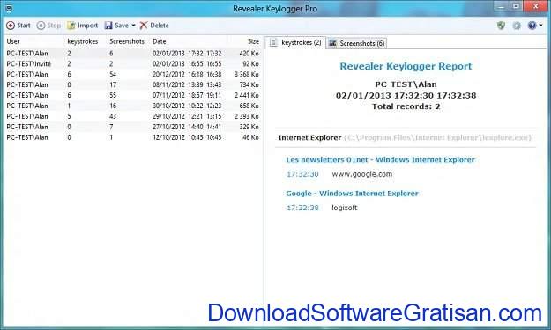Screen dimensions: 551x330
Task: Expand the help menu dropdown arrow
Action: (540, 26)
